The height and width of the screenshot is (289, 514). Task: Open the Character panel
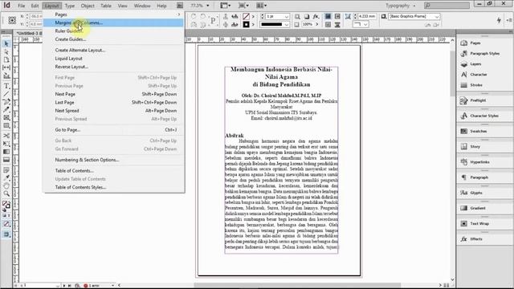pyautogui.click(x=474, y=75)
